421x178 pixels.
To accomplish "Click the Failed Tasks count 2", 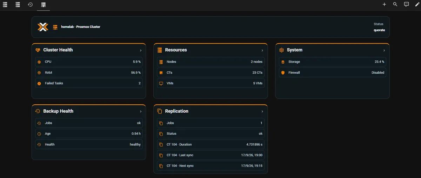I will click(140, 83).
